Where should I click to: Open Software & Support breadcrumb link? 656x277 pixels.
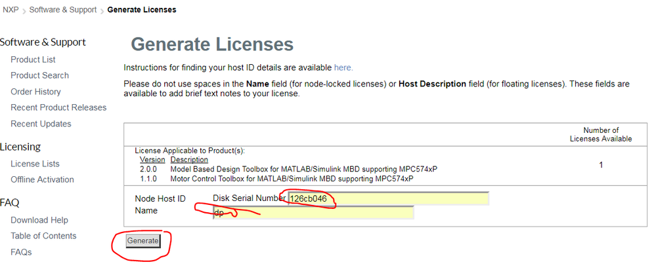[x=63, y=10]
